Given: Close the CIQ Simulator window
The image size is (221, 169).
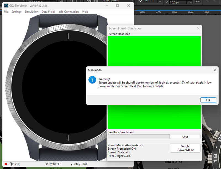Looking at the screenshot, I should tap(128, 6).
